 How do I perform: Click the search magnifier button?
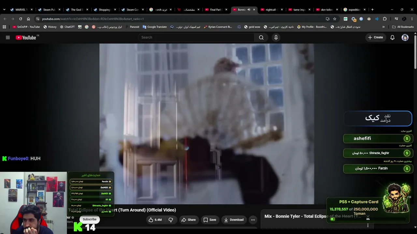pos(261,37)
